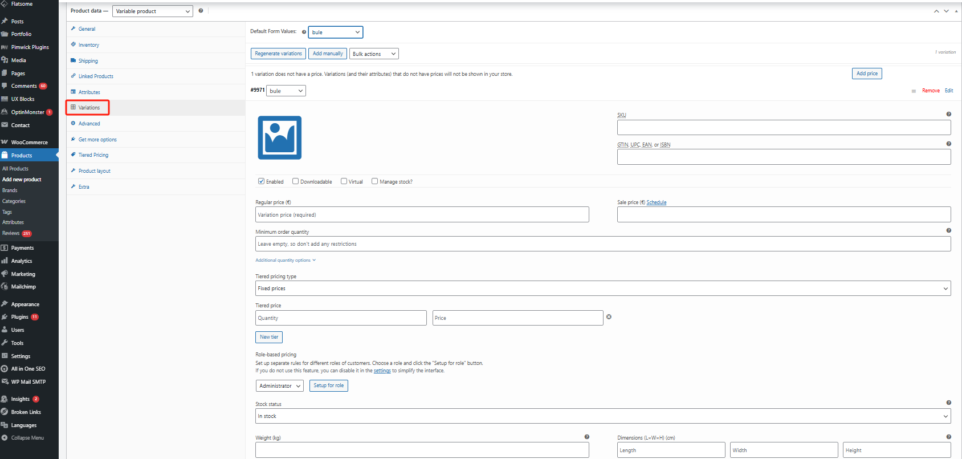Click the variation drag handle icon
The height and width of the screenshot is (459, 962).
coord(914,91)
